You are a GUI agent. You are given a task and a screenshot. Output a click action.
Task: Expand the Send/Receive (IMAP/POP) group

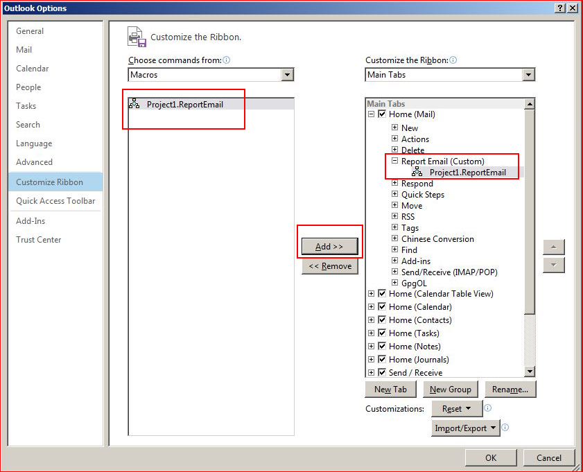coord(395,272)
